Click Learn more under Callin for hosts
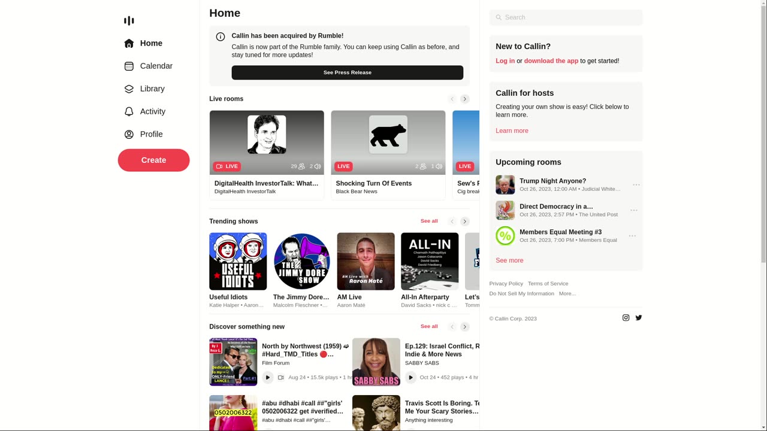The height and width of the screenshot is (431, 767). pos(512,131)
